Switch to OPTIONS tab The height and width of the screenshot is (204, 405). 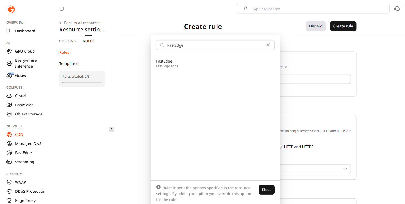[x=67, y=41]
